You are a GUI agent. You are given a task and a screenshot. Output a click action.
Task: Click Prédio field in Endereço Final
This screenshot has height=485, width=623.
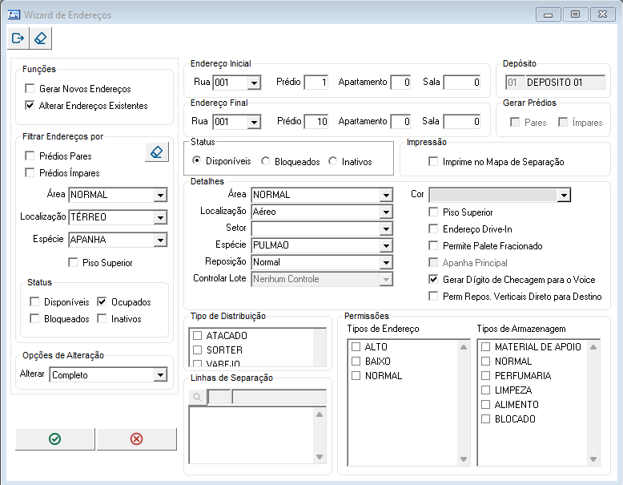316,121
